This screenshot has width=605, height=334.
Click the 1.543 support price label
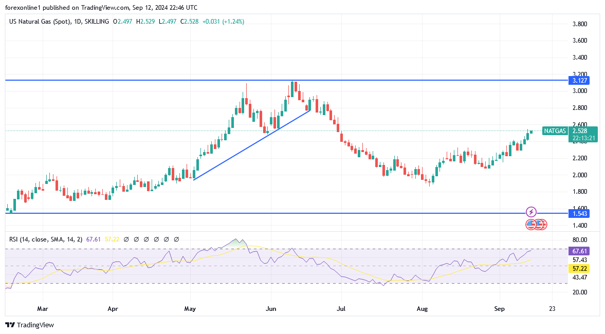point(579,213)
